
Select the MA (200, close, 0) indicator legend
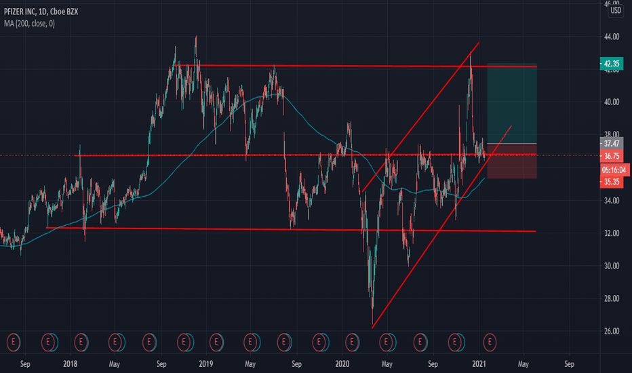pyautogui.click(x=29, y=24)
